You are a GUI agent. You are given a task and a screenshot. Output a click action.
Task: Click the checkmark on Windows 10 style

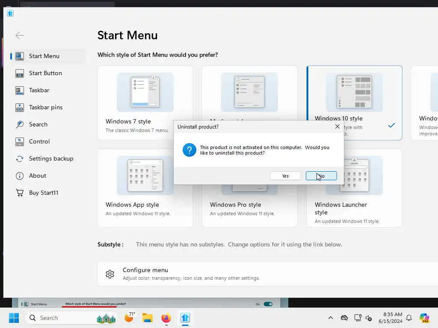392,125
